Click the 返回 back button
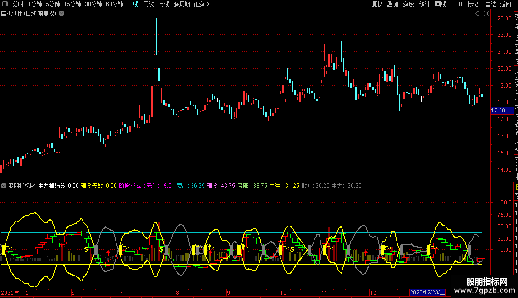 [506, 4]
